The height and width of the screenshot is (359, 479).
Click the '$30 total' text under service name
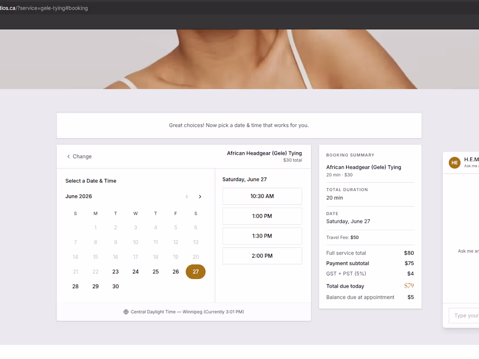292,160
